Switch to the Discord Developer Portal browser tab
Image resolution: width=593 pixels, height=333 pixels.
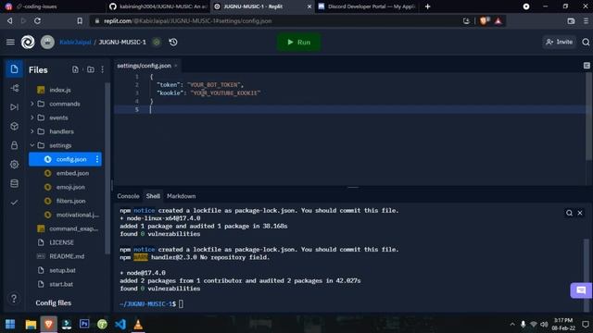[x=367, y=6]
